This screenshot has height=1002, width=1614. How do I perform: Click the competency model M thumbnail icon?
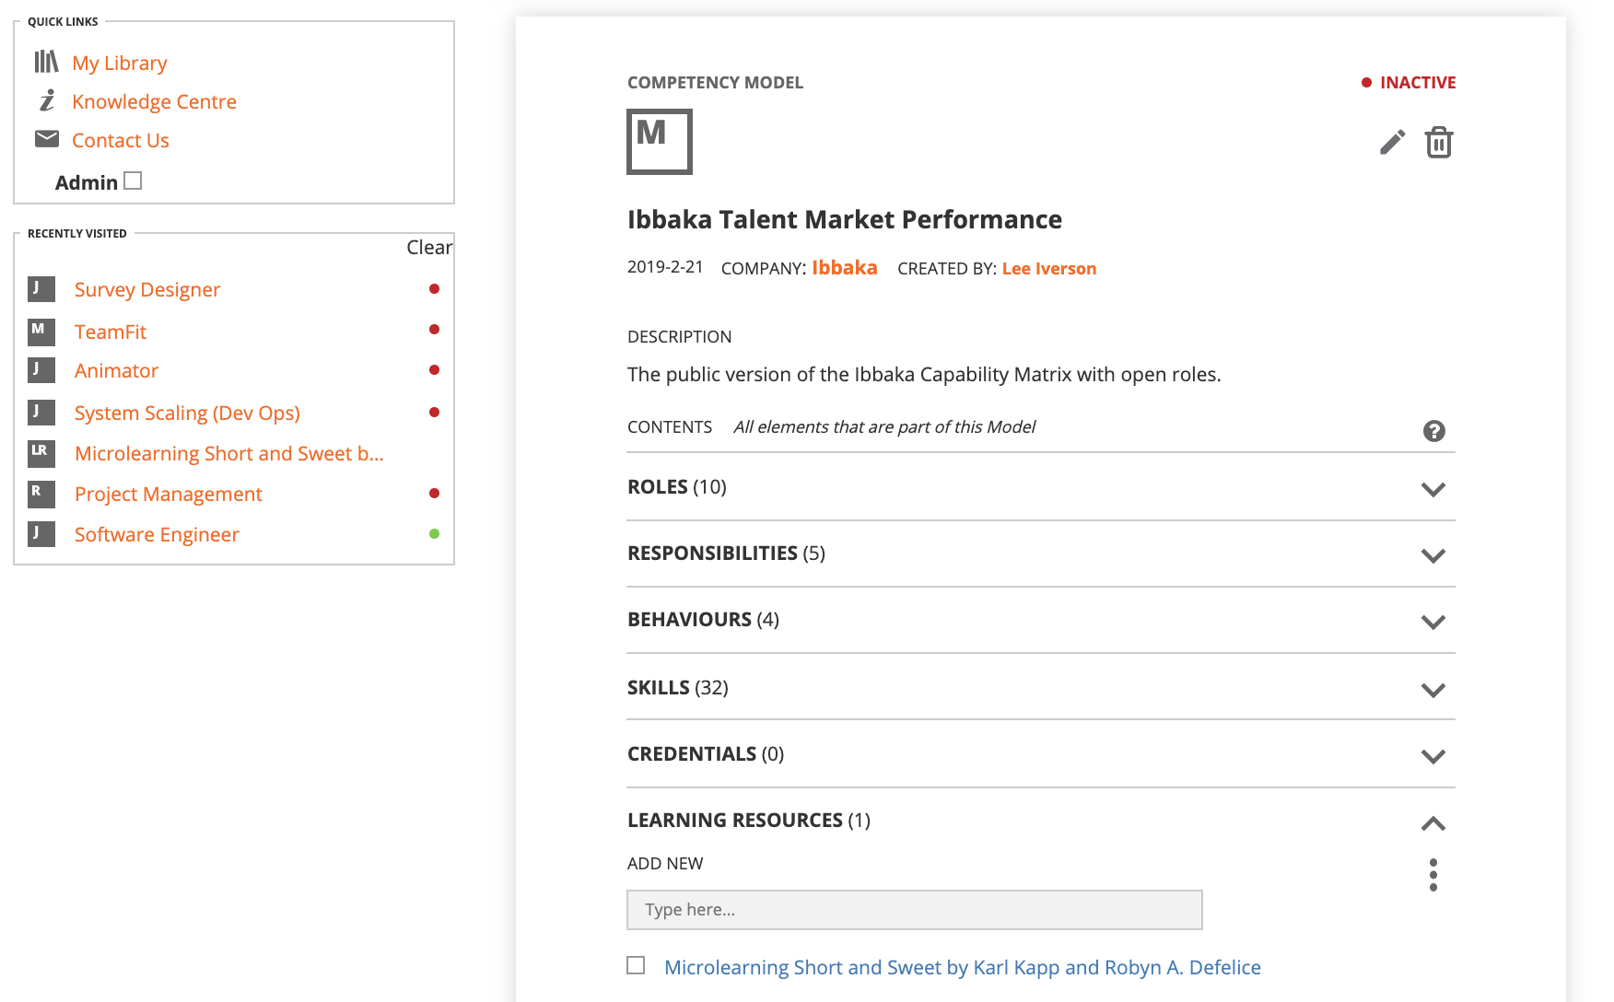658,142
